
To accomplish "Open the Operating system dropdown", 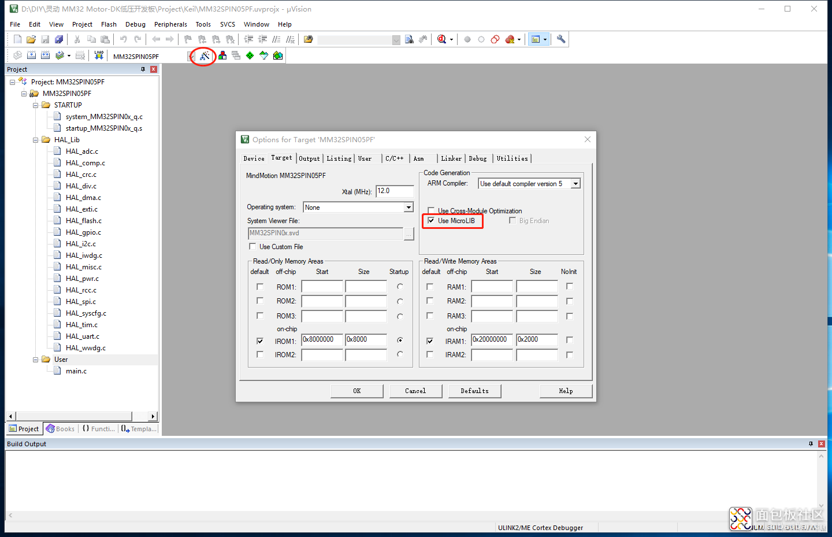I will [408, 207].
